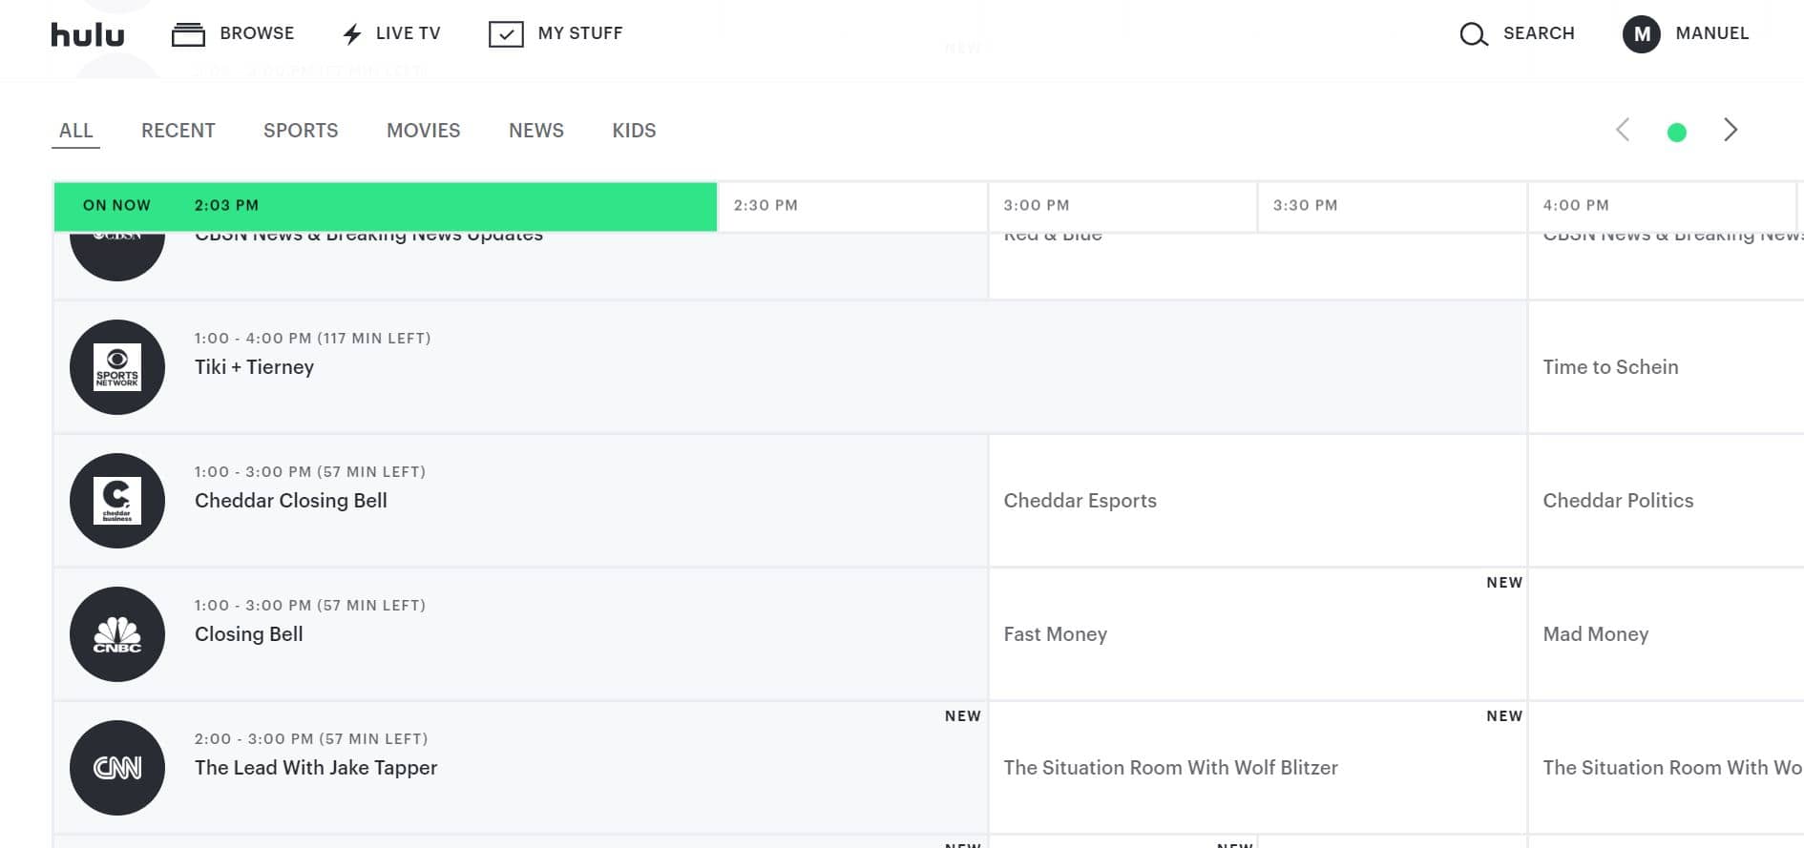Open the Browse icon
The height and width of the screenshot is (848, 1804).
click(x=188, y=34)
